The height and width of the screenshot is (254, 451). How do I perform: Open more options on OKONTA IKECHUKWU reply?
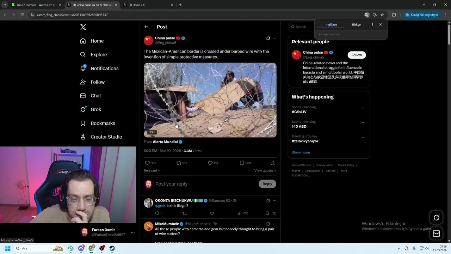(x=274, y=201)
